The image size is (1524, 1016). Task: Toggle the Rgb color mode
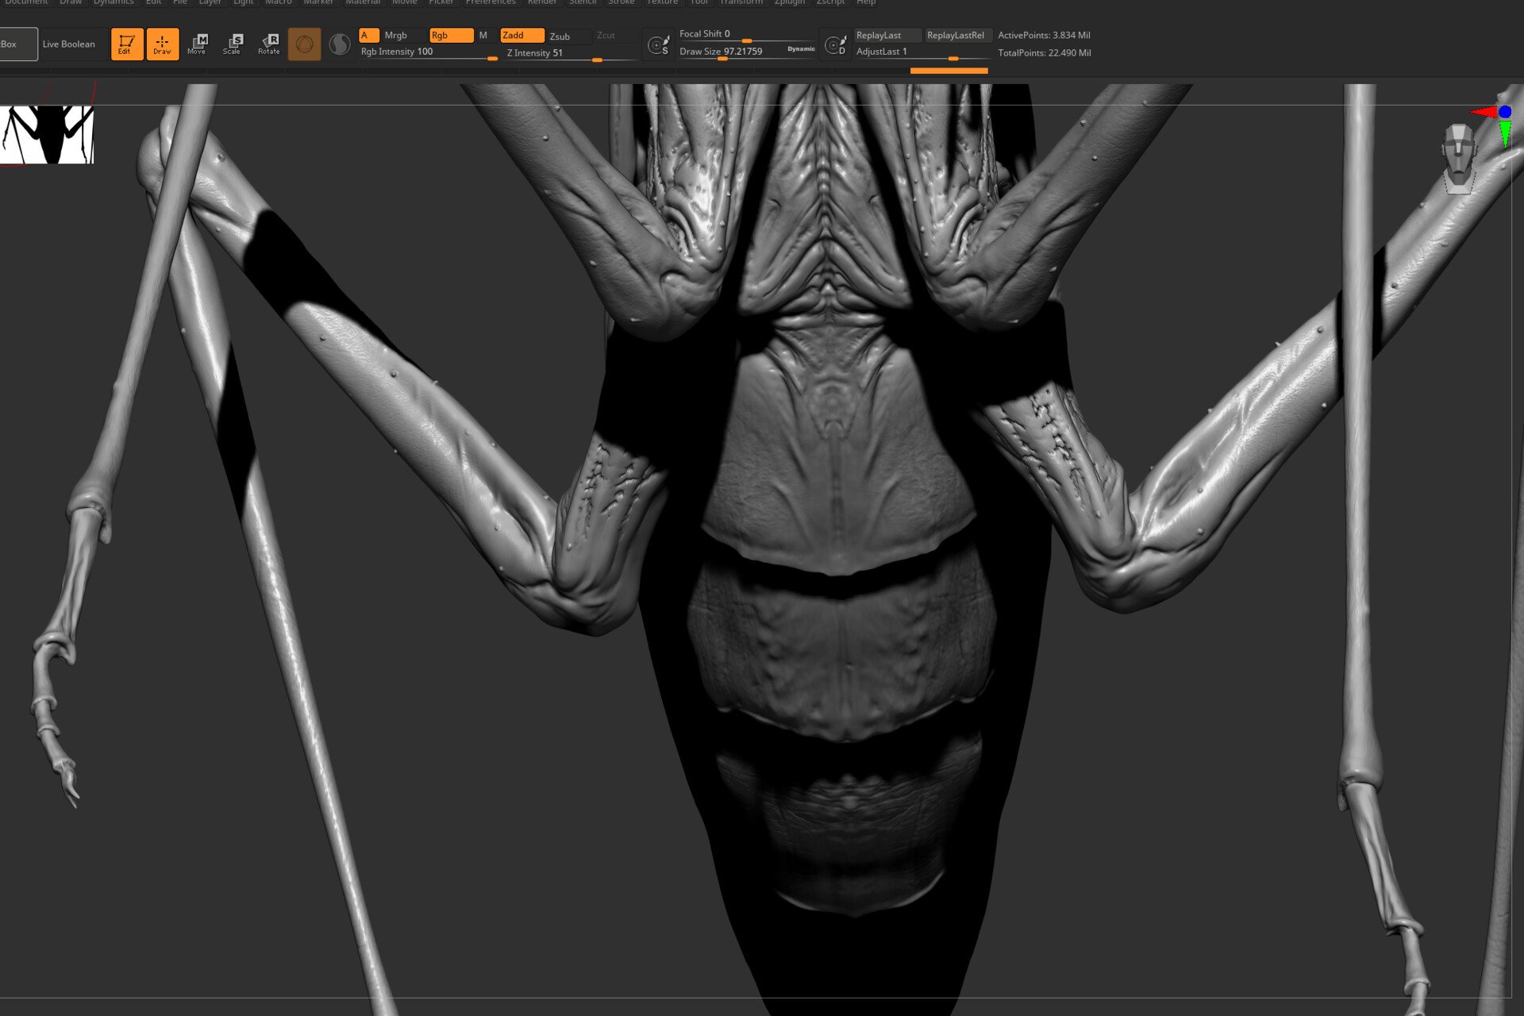coord(451,35)
